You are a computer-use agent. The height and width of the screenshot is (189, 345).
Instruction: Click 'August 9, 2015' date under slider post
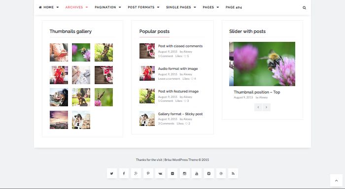[x=243, y=97]
